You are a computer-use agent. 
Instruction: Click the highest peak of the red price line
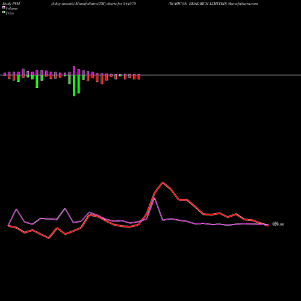coord(163,182)
